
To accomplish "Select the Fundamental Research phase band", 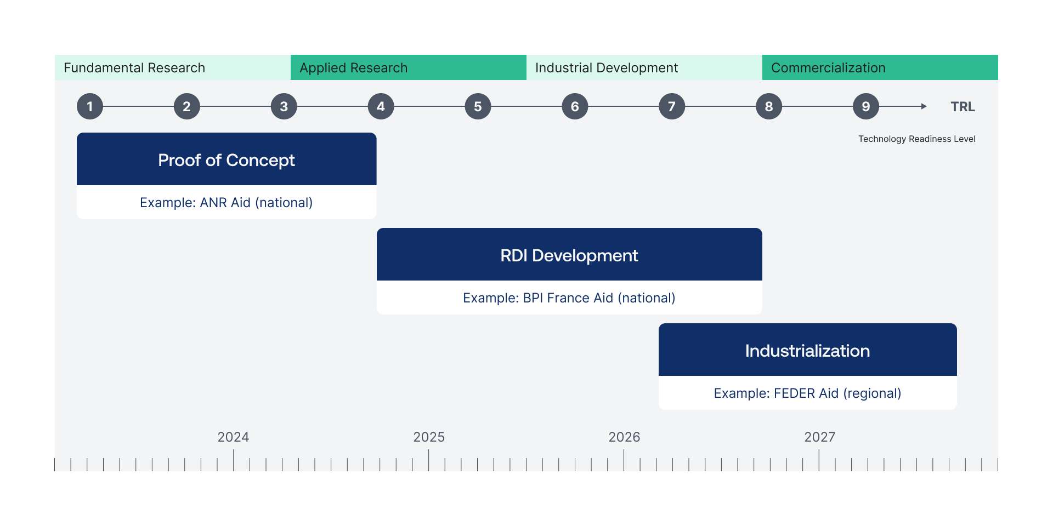I will 173,67.
